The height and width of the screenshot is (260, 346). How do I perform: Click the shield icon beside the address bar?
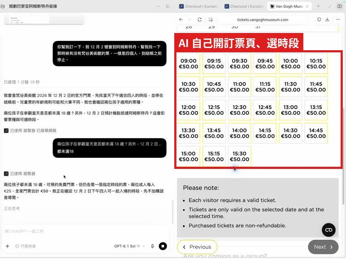(319, 20)
